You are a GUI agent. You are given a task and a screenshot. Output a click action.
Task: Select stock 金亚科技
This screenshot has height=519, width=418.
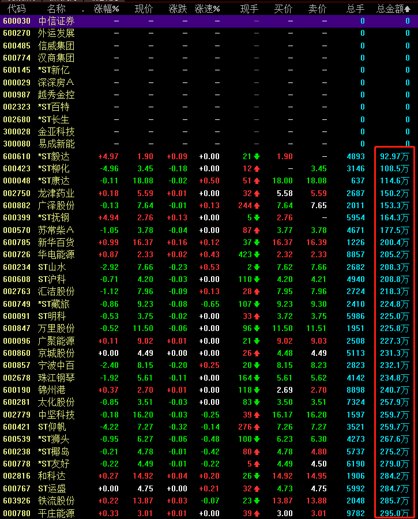tap(57, 131)
